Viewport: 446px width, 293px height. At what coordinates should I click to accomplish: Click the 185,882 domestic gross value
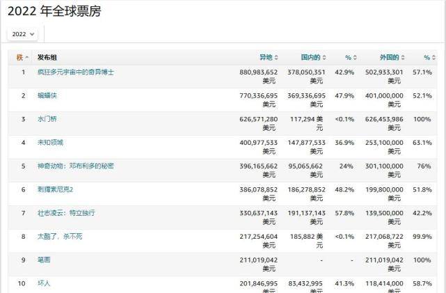click(x=303, y=237)
